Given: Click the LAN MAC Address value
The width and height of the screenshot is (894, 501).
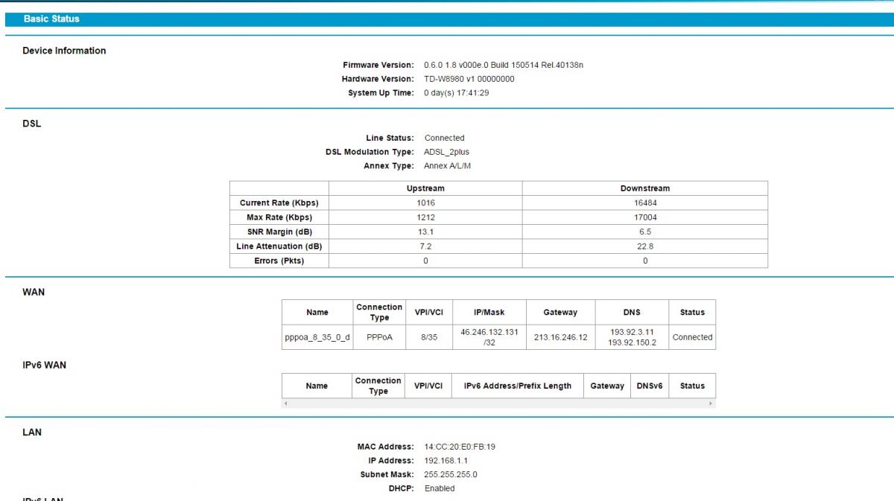Looking at the screenshot, I should click(x=460, y=447).
